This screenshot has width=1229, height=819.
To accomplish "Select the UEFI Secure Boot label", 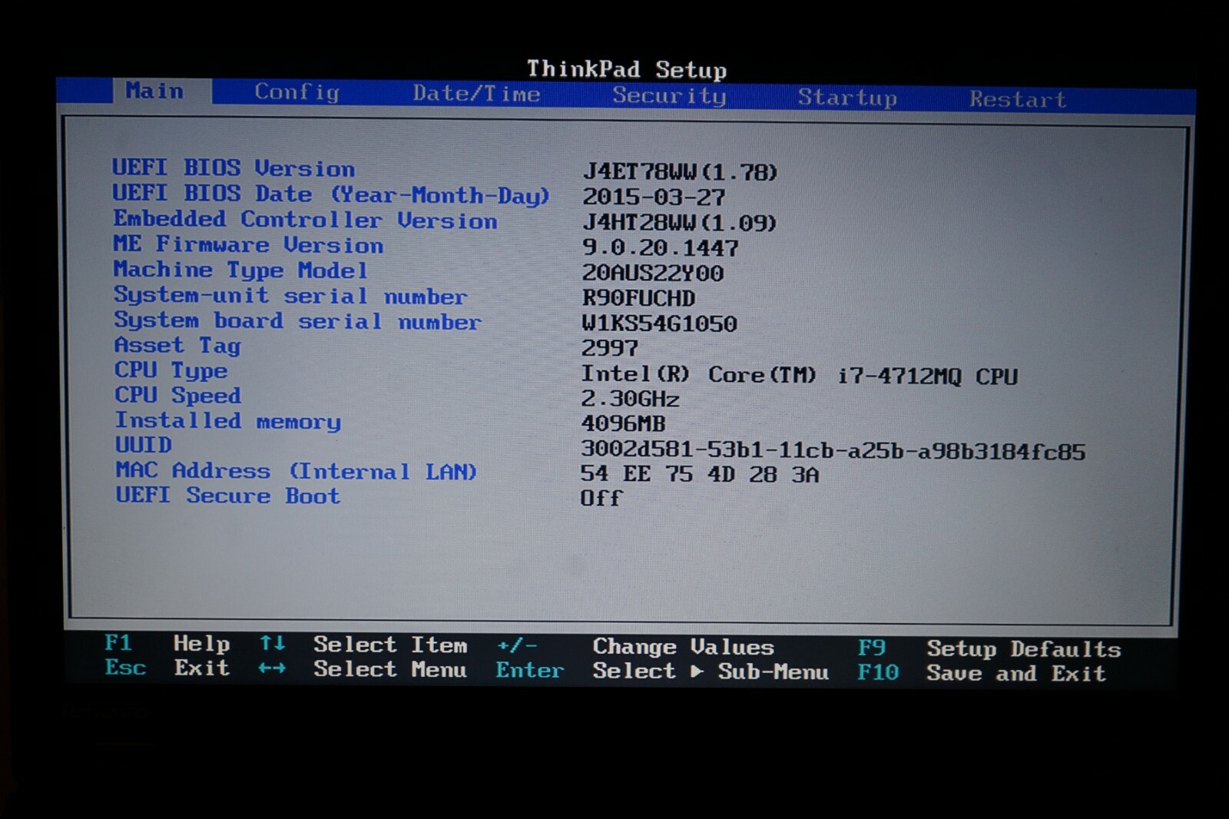I will coord(227,496).
